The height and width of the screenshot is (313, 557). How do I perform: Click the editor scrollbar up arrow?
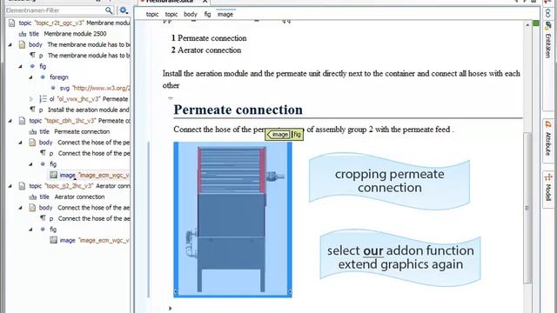[x=527, y=24]
